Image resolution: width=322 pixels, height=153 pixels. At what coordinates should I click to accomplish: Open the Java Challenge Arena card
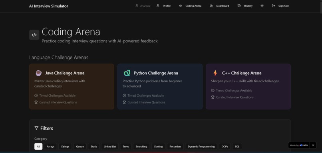coord(72,86)
